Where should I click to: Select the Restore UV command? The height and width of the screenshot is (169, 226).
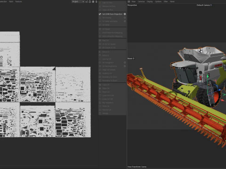tap(112, 110)
